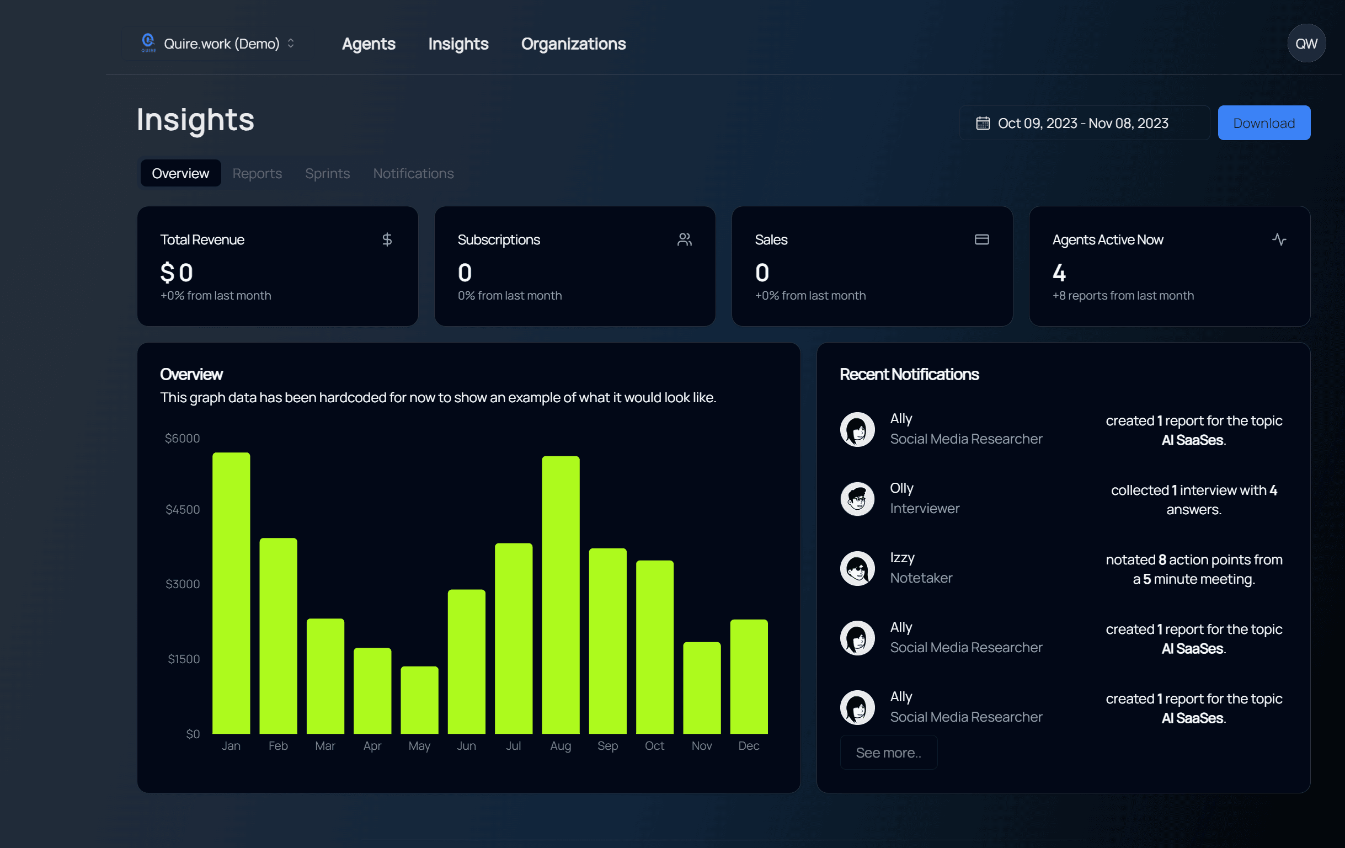Switch to the Reports tab
Screen dimensions: 1345x848
(257, 173)
